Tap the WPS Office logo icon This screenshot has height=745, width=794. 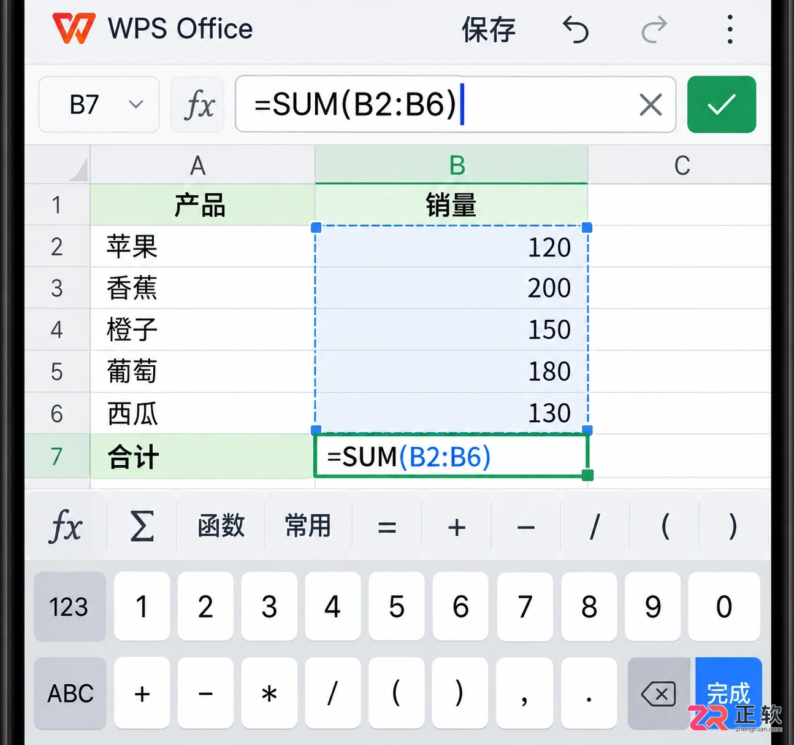click(74, 28)
